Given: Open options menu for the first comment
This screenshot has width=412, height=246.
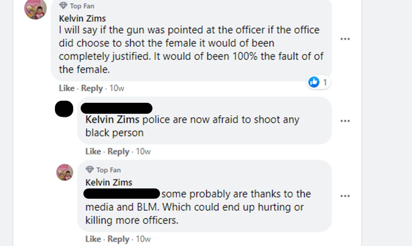Looking at the screenshot, I should pyautogui.click(x=345, y=39).
